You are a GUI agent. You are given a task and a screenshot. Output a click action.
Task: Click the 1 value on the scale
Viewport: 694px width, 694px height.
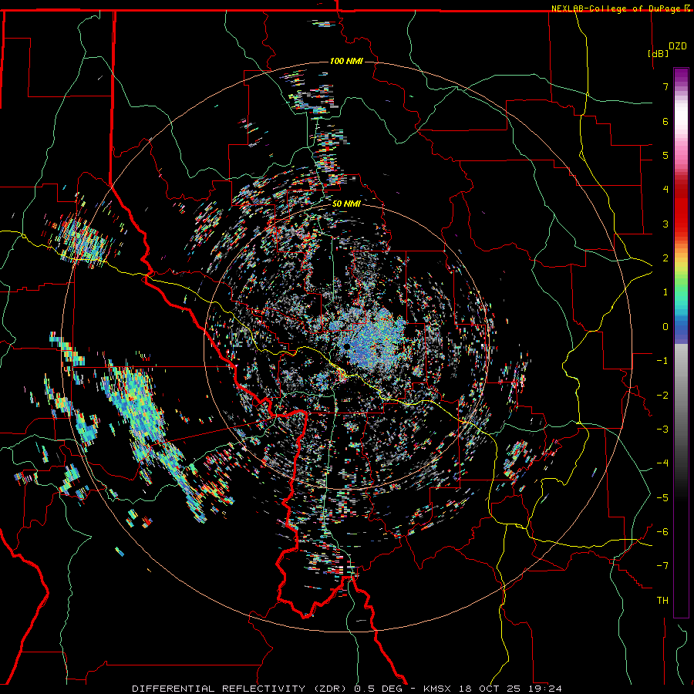pyautogui.click(x=665, y=292)
